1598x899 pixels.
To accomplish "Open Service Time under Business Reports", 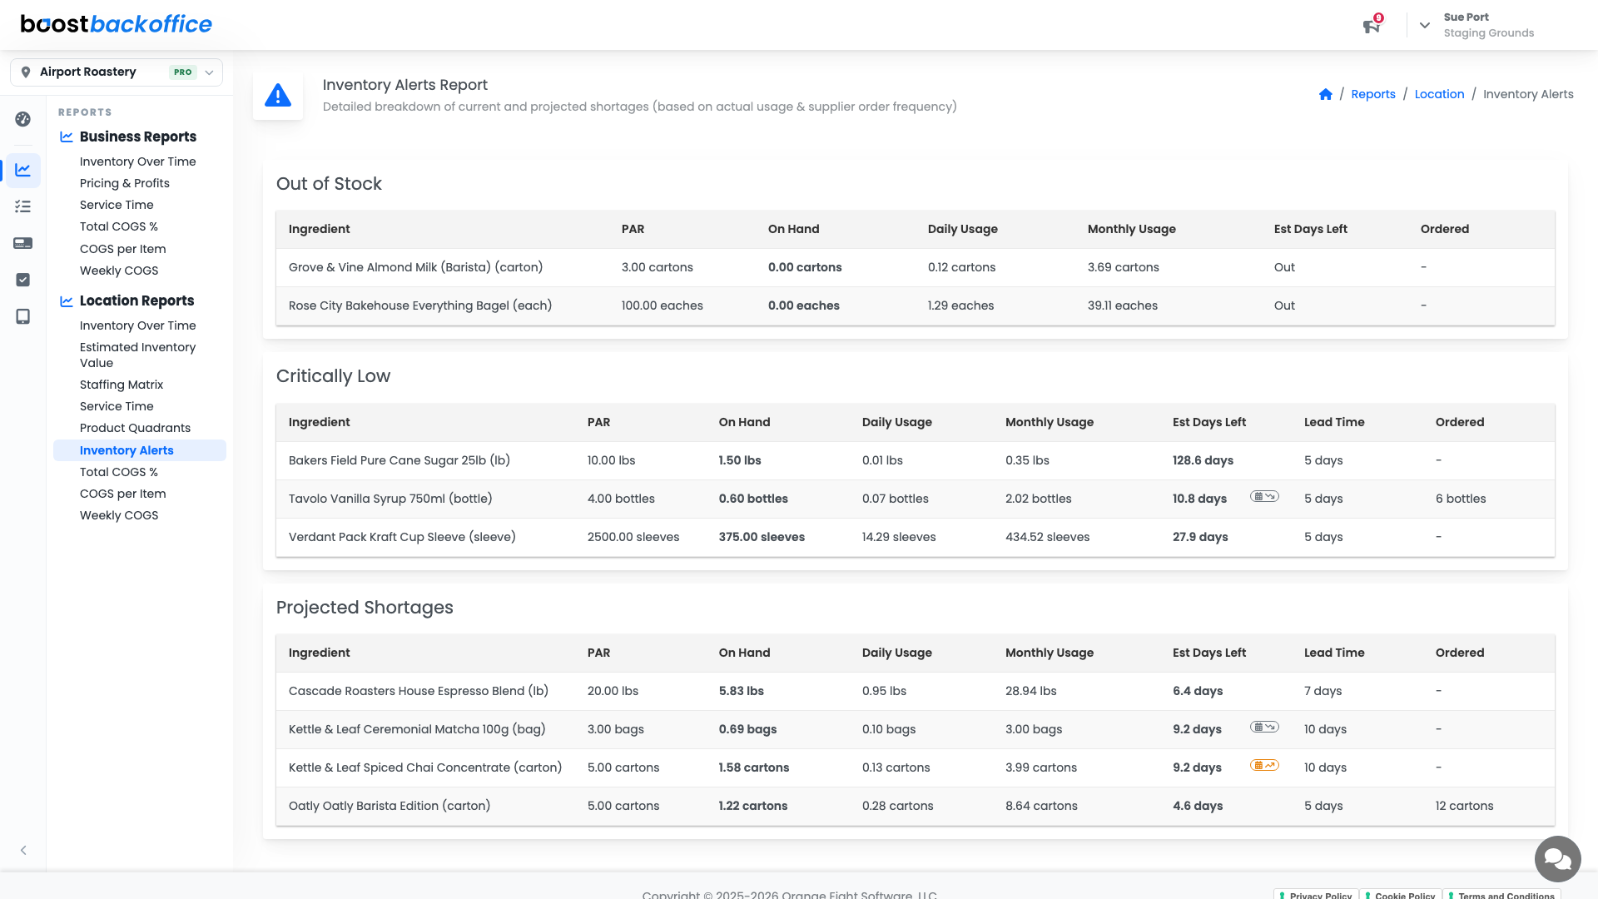I will (x=117, y=205).
